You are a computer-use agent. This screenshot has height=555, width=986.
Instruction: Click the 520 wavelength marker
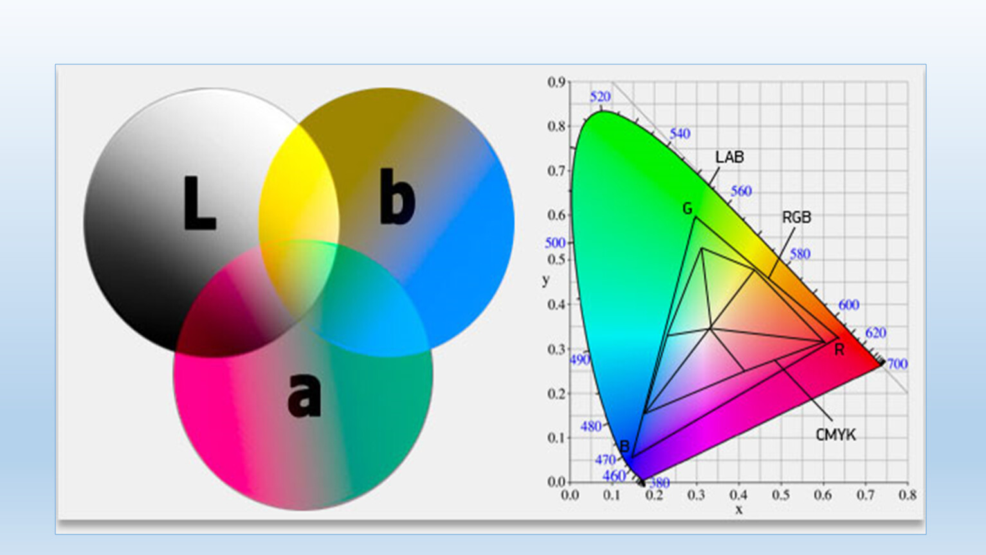click(x=600, y=97)
